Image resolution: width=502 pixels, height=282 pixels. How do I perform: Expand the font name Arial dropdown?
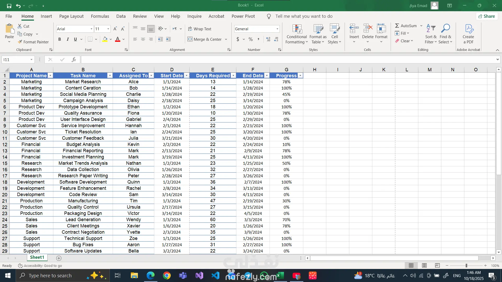click(x=91, y=29)
